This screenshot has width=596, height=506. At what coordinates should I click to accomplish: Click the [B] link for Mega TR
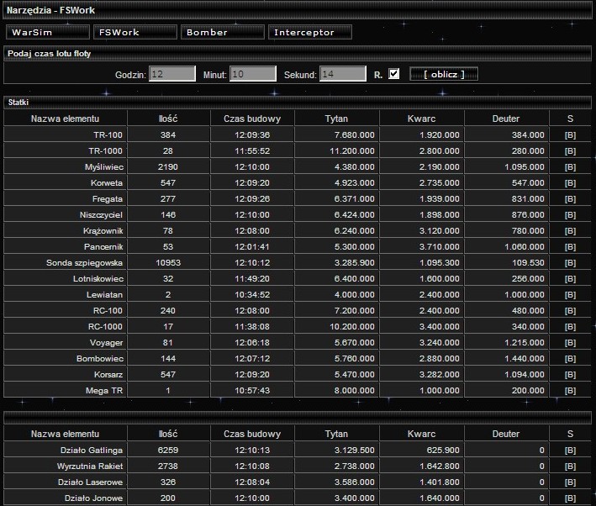tap(570, 391)
